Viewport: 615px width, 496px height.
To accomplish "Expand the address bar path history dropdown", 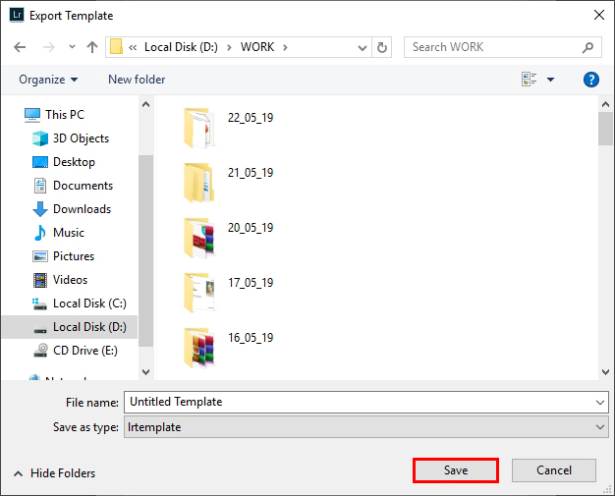I will 361,47.
